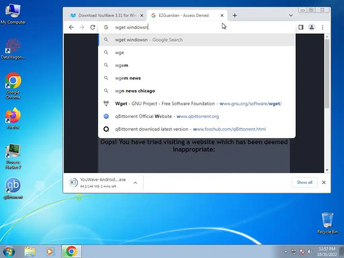Click the Chrome taskbar button
This screenshot has height=258, width=344.
(x=71, y=251)
